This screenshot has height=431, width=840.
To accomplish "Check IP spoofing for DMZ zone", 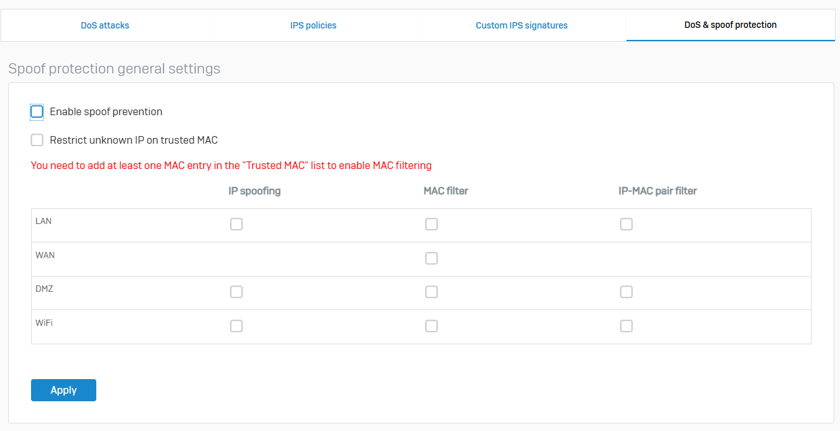I will (x=236, y=292).
